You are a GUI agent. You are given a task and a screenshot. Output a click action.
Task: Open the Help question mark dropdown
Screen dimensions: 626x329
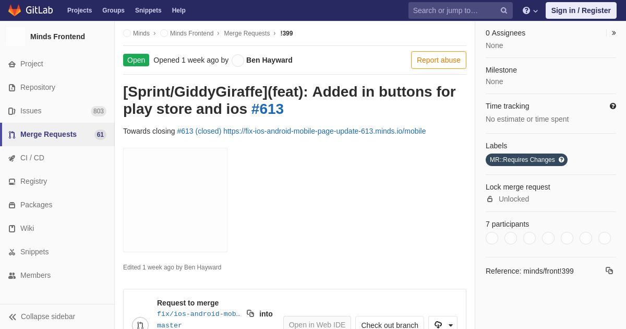click(530, 10)
